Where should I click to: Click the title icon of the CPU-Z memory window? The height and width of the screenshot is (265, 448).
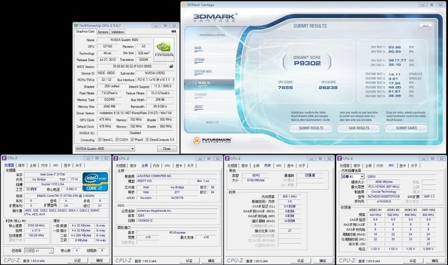point(228,158)
